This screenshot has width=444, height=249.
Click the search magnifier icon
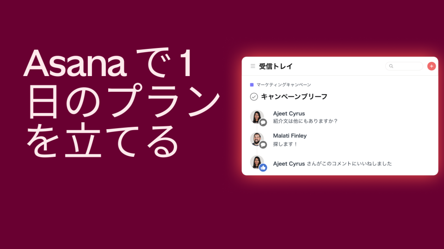[x=391, y=66]
